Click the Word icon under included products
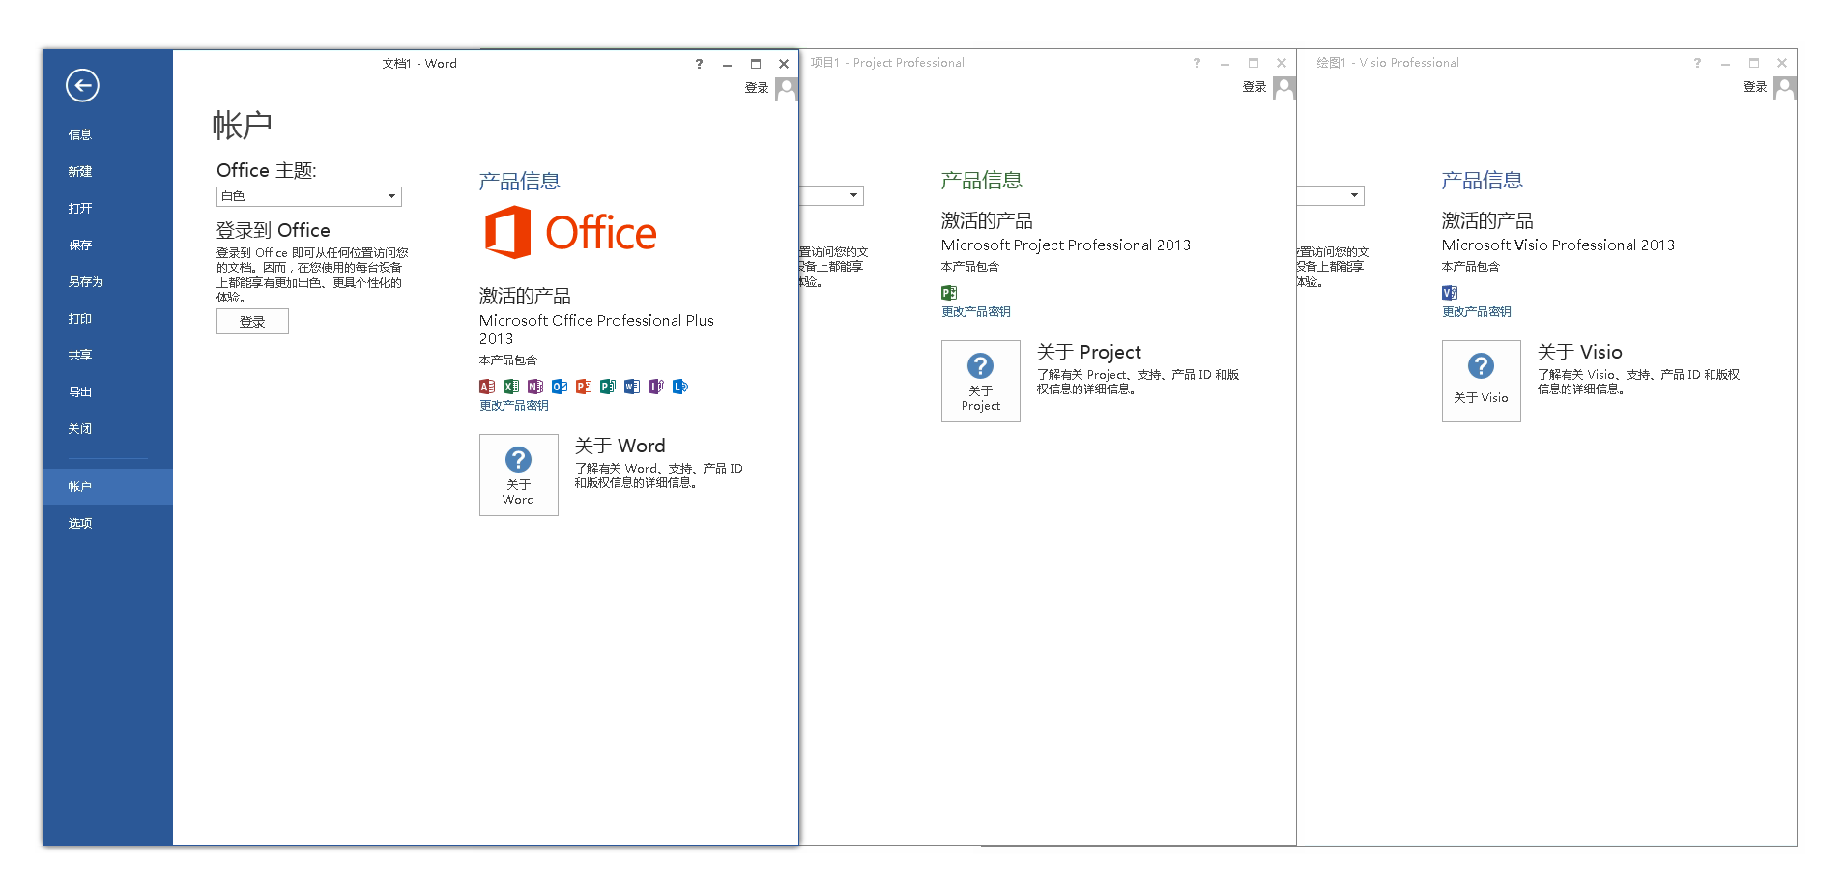The height and width of the screenshot is (893, 1845). 632,387
